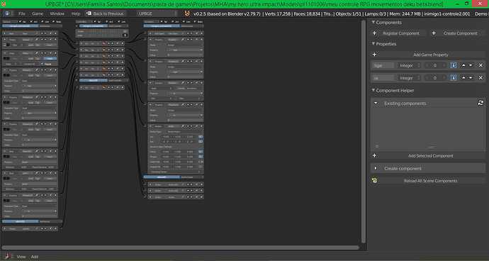This screenshot has height=261, width=489.
Task: Pin the Always parado sensor
Action: 36,228
